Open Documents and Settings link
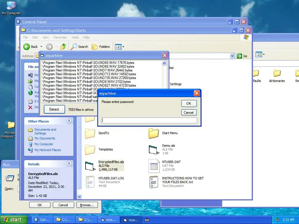The height and width of the screenshot is (224, 299). 45,132
